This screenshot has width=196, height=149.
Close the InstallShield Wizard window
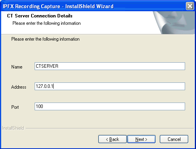click(190, 6)
